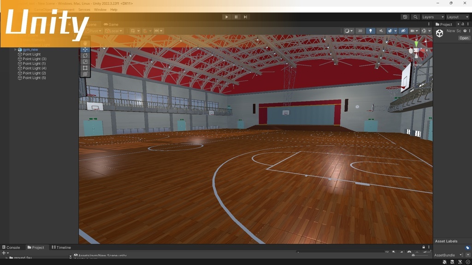The width and height of the screenshot is (472, 265).
Task: Click the background tasks checkmark icon
Action: 467,262
